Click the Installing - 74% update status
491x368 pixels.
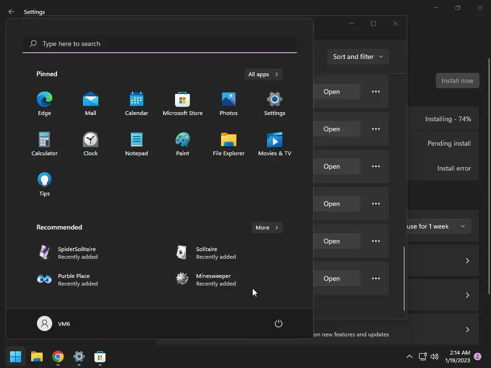(448, 119)
